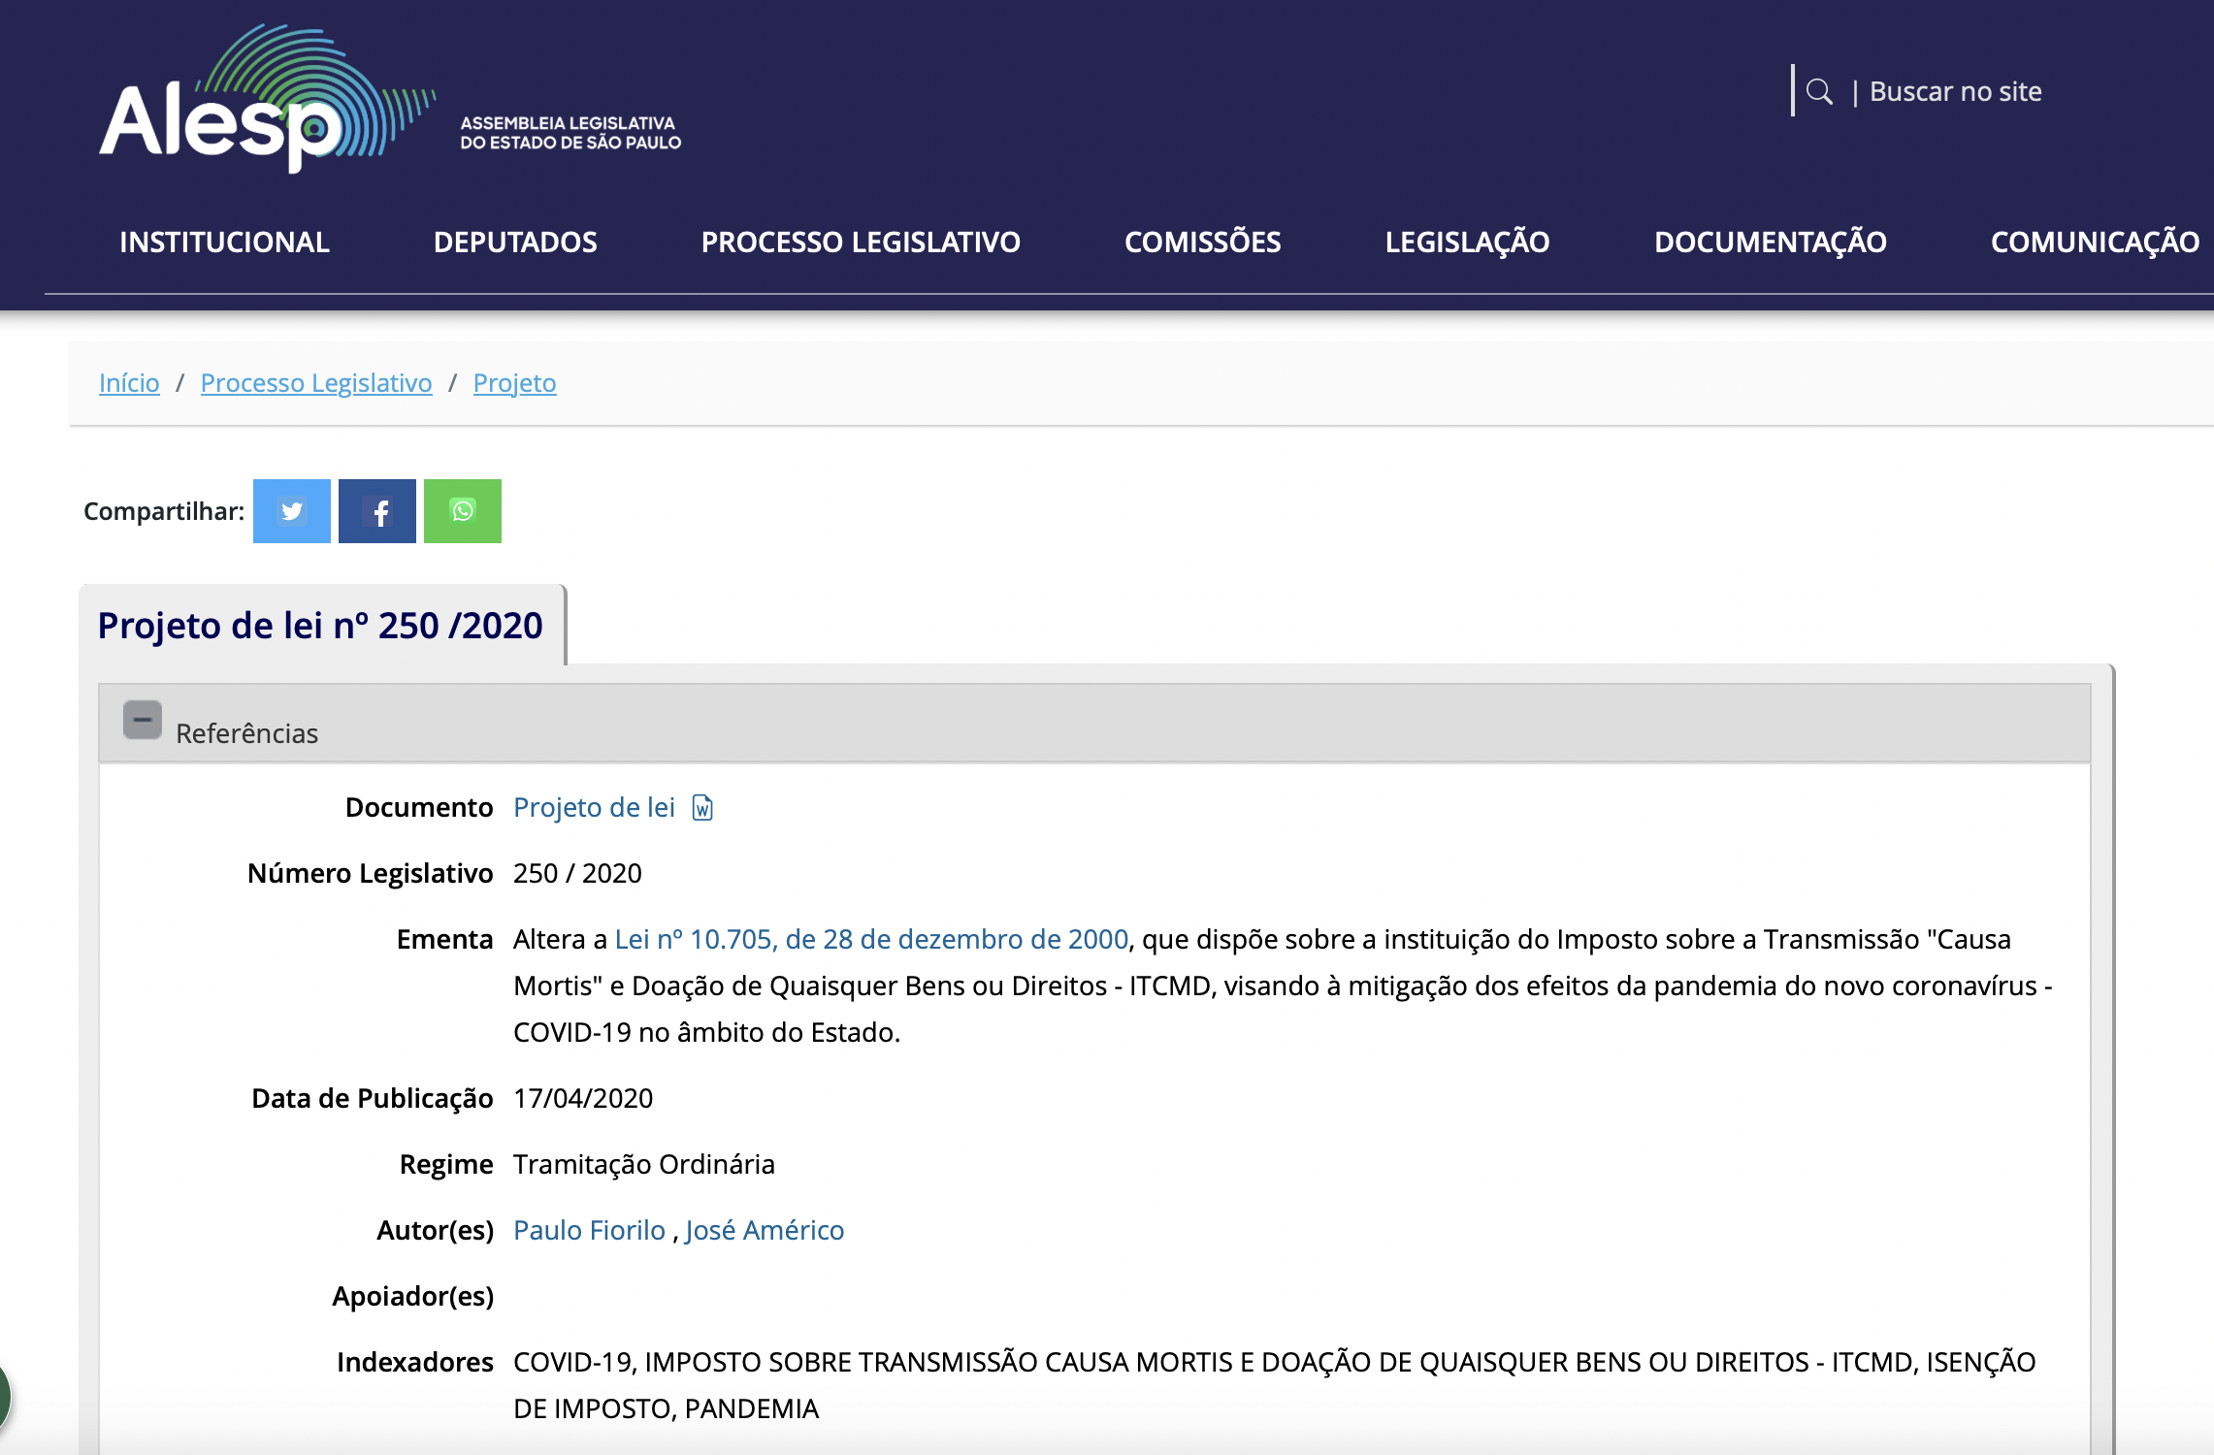Open the Lei nº 10.705 link
The height and width of the screenshot is (1455, 2214).
tap(871, 939)
